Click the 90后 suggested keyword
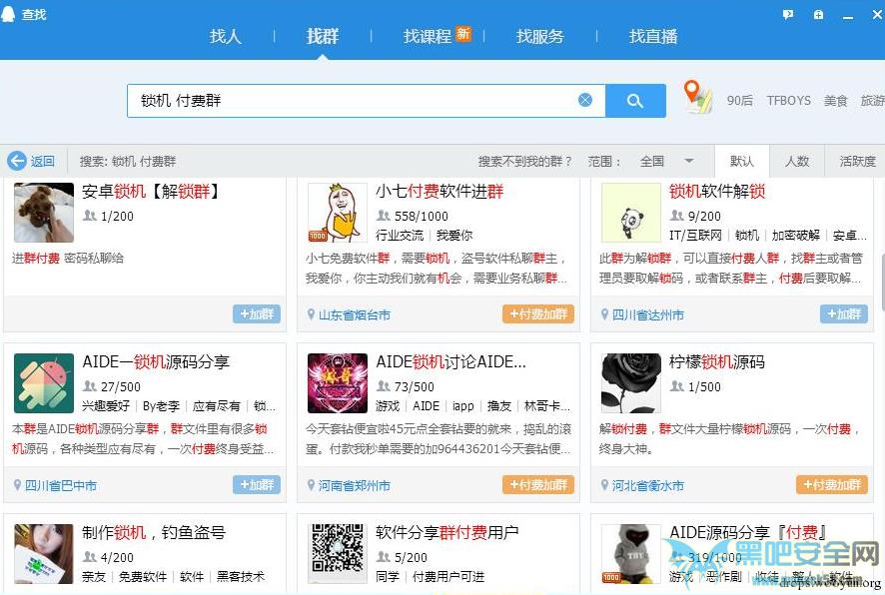 pos(740,101)
